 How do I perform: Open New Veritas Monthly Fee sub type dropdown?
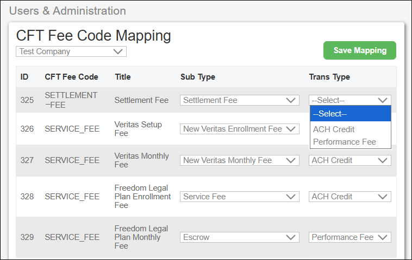239,160
